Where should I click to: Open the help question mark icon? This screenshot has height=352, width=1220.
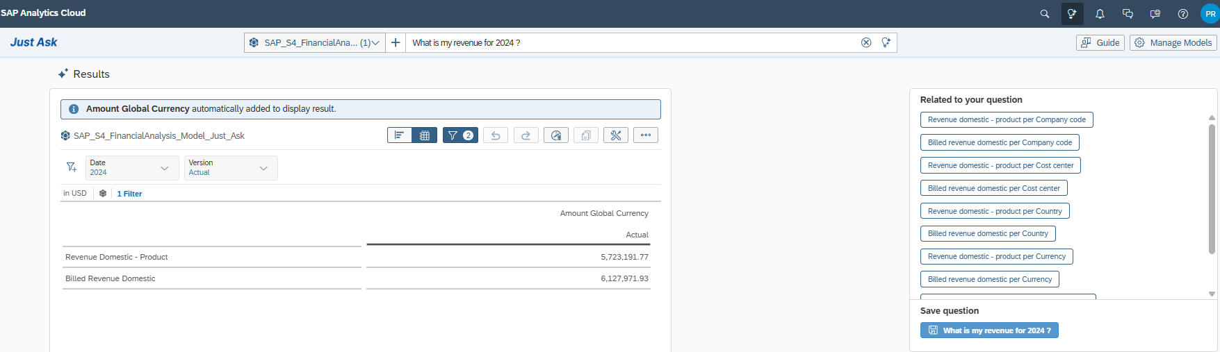[x=1183, y=14]
